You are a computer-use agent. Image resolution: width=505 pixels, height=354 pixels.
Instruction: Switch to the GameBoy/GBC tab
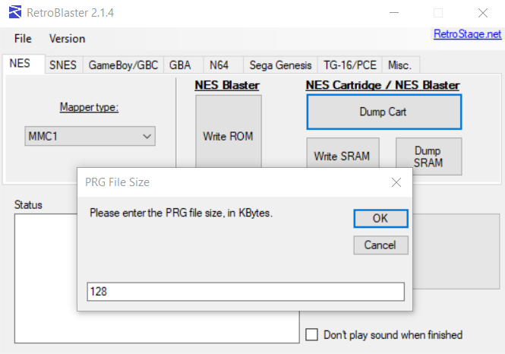coord(123,65)
